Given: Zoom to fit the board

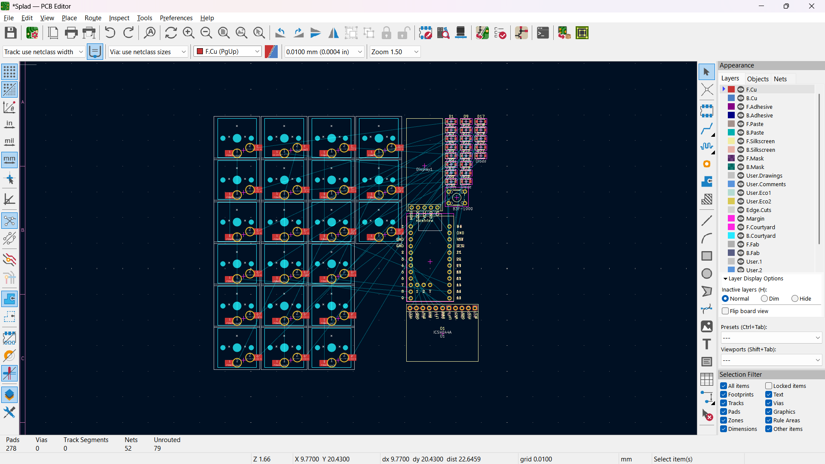Looking at the screenshot, I should (x=224, y=33).
